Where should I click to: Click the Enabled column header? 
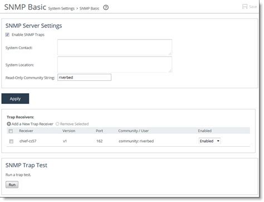point(205,131)
